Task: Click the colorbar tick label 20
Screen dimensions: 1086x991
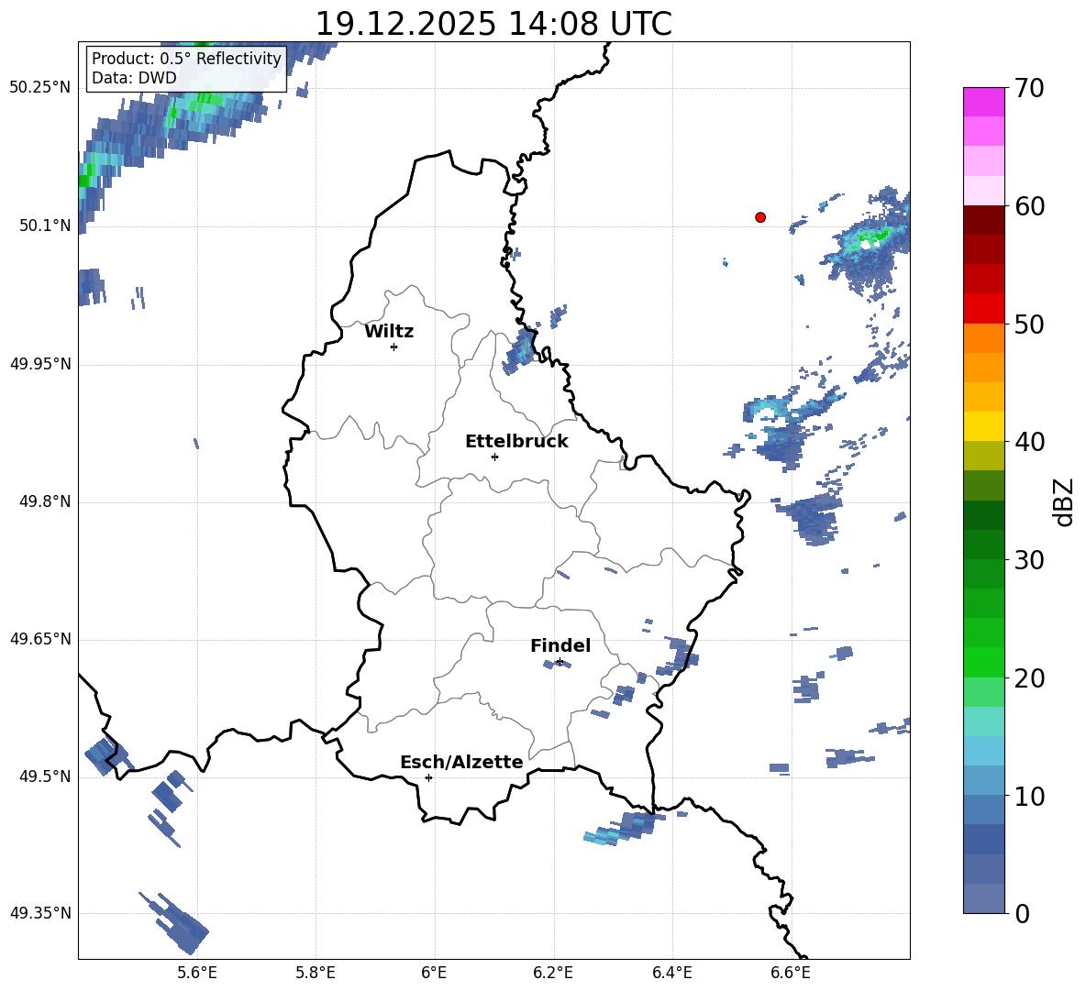Action: (x=1029, y=677)
